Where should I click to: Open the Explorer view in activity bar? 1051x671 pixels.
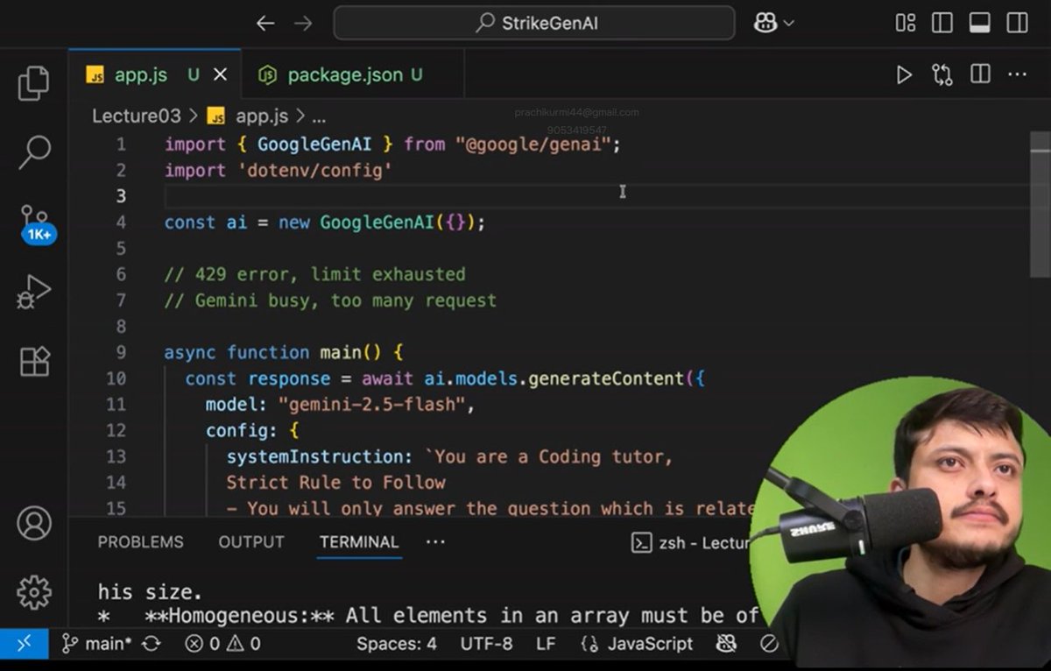(33, 82)
